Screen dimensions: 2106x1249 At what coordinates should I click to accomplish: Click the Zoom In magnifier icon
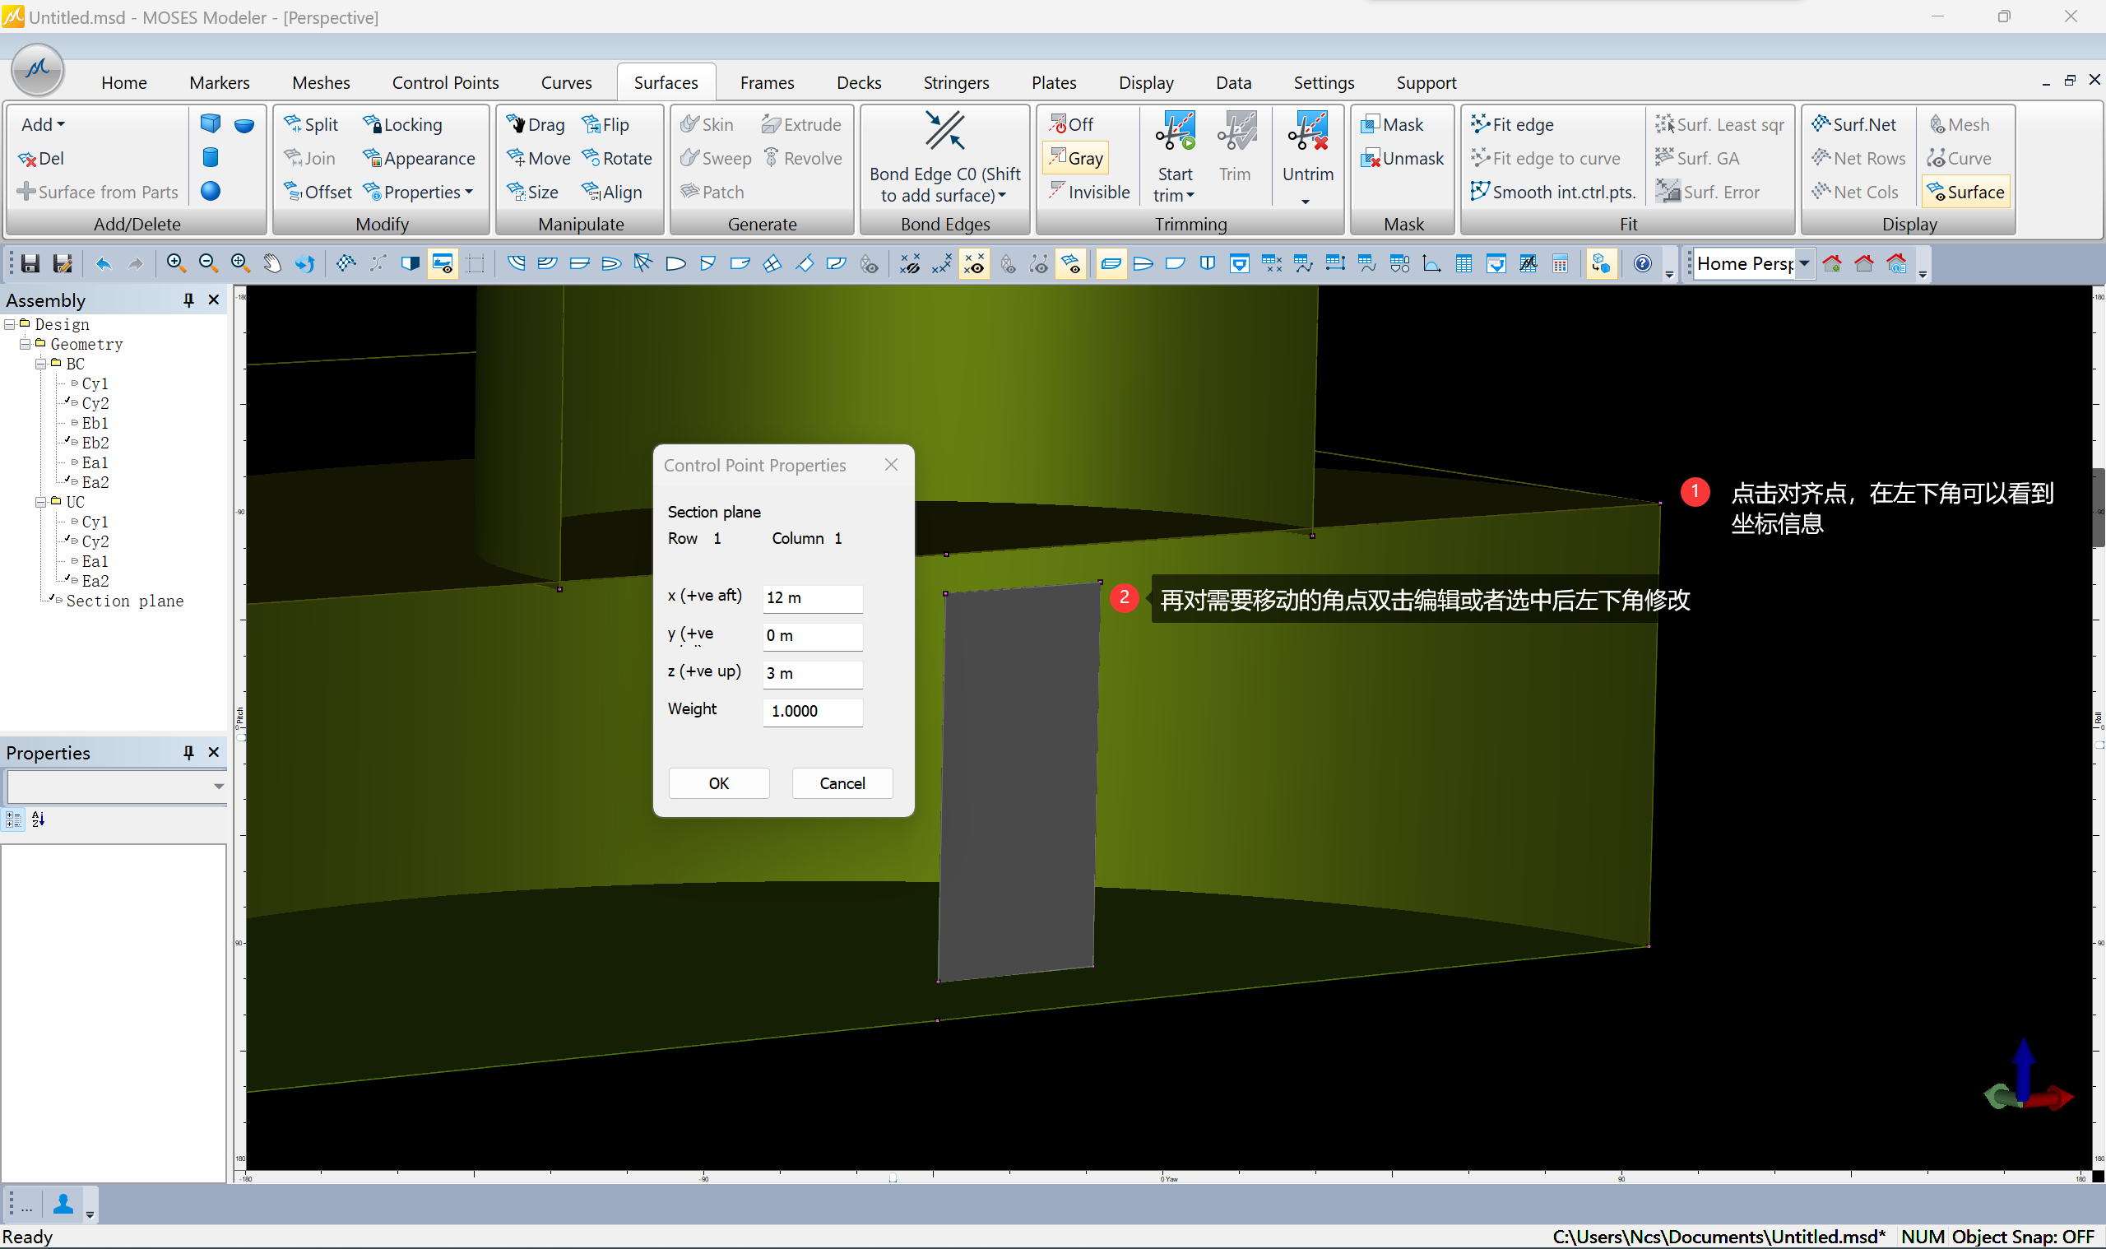point(175,264)
